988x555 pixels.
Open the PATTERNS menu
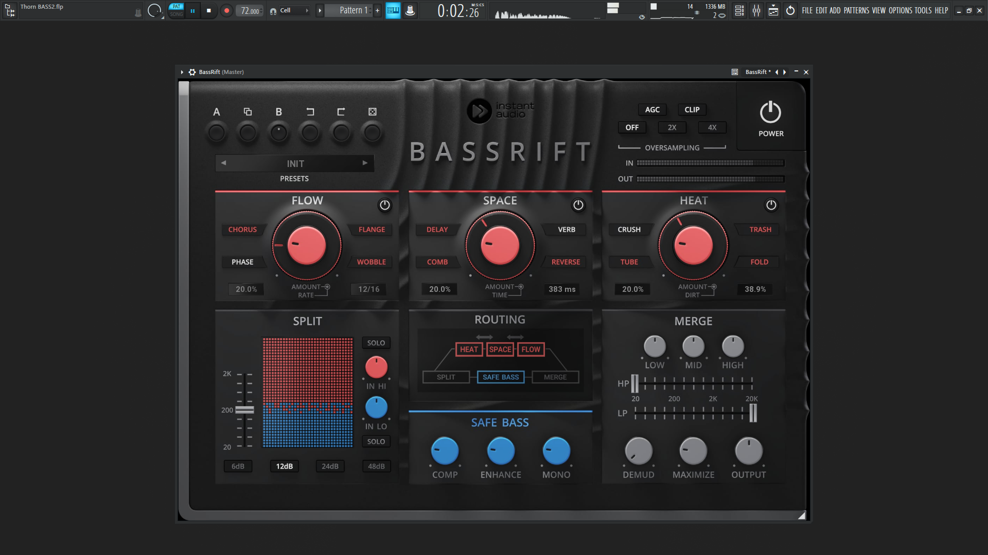(856, 10)
